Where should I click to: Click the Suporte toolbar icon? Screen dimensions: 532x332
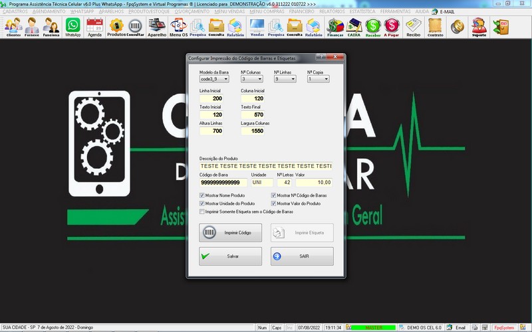[x=479, y=27]
